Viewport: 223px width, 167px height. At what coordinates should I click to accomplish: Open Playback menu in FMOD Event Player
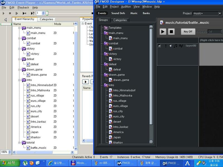[x=23, y=8]
